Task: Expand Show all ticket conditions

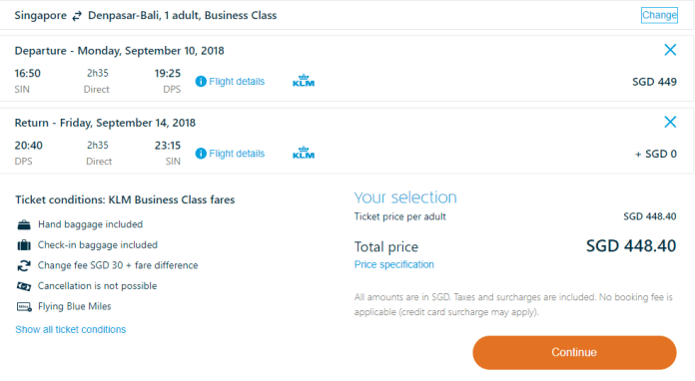Action: (x=71, y=330)
